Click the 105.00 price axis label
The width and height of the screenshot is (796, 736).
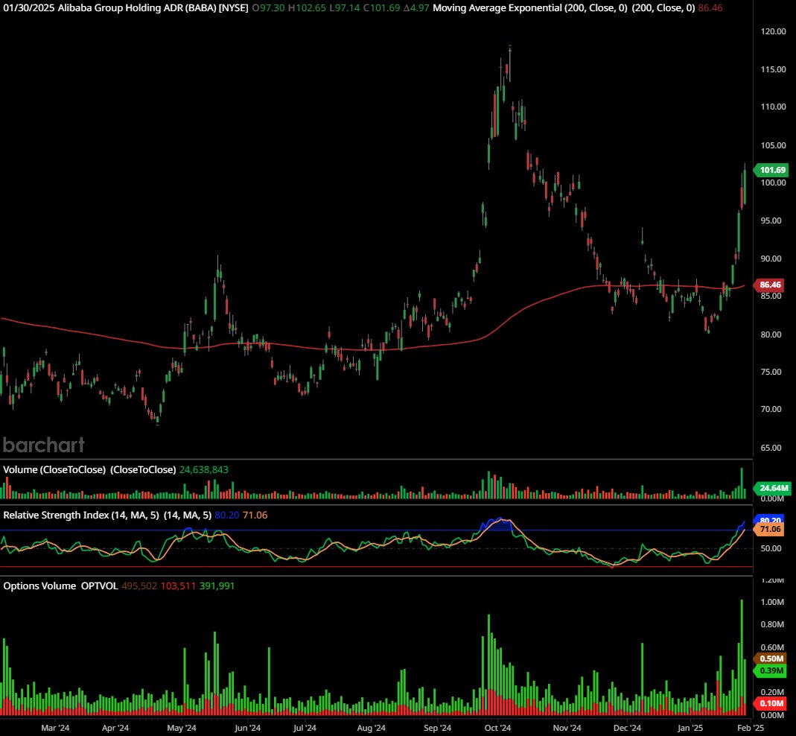(x=773, y=145)
